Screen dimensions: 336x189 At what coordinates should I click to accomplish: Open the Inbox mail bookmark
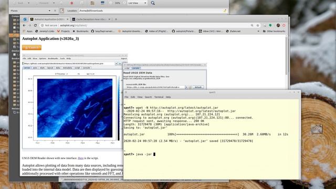[211, 31]
